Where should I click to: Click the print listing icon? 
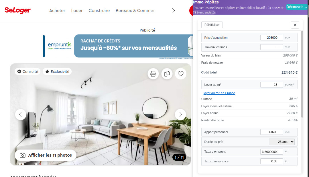pyautogui.click(x=153, y=74)
